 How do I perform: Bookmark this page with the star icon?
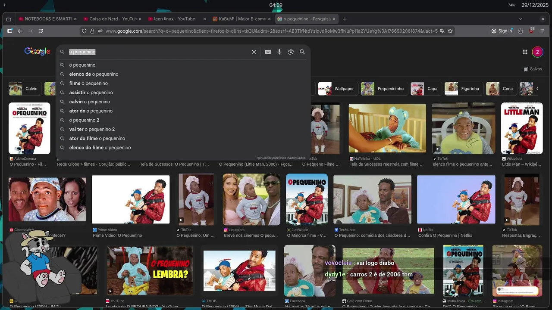450,31
